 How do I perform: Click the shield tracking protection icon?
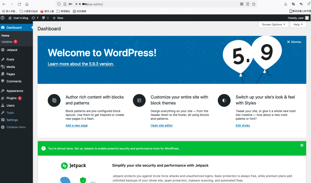[59, 4]
